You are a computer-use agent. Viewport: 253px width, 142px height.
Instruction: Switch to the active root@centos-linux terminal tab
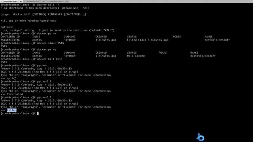(x=11, y=1)
